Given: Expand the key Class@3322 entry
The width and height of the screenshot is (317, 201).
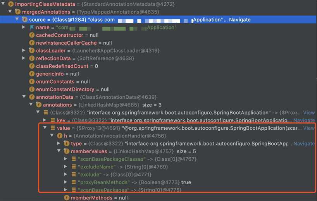Looking at the screenshot, I should (x=45, y=120).
